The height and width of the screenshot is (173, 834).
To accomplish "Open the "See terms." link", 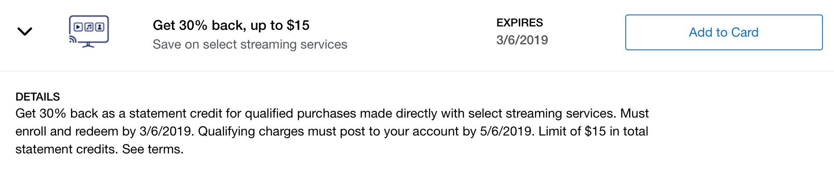I will pyautogui.click(x=153, y=149).
